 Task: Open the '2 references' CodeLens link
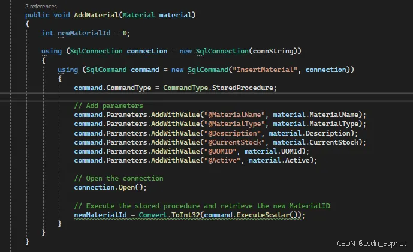pos(41,7)
